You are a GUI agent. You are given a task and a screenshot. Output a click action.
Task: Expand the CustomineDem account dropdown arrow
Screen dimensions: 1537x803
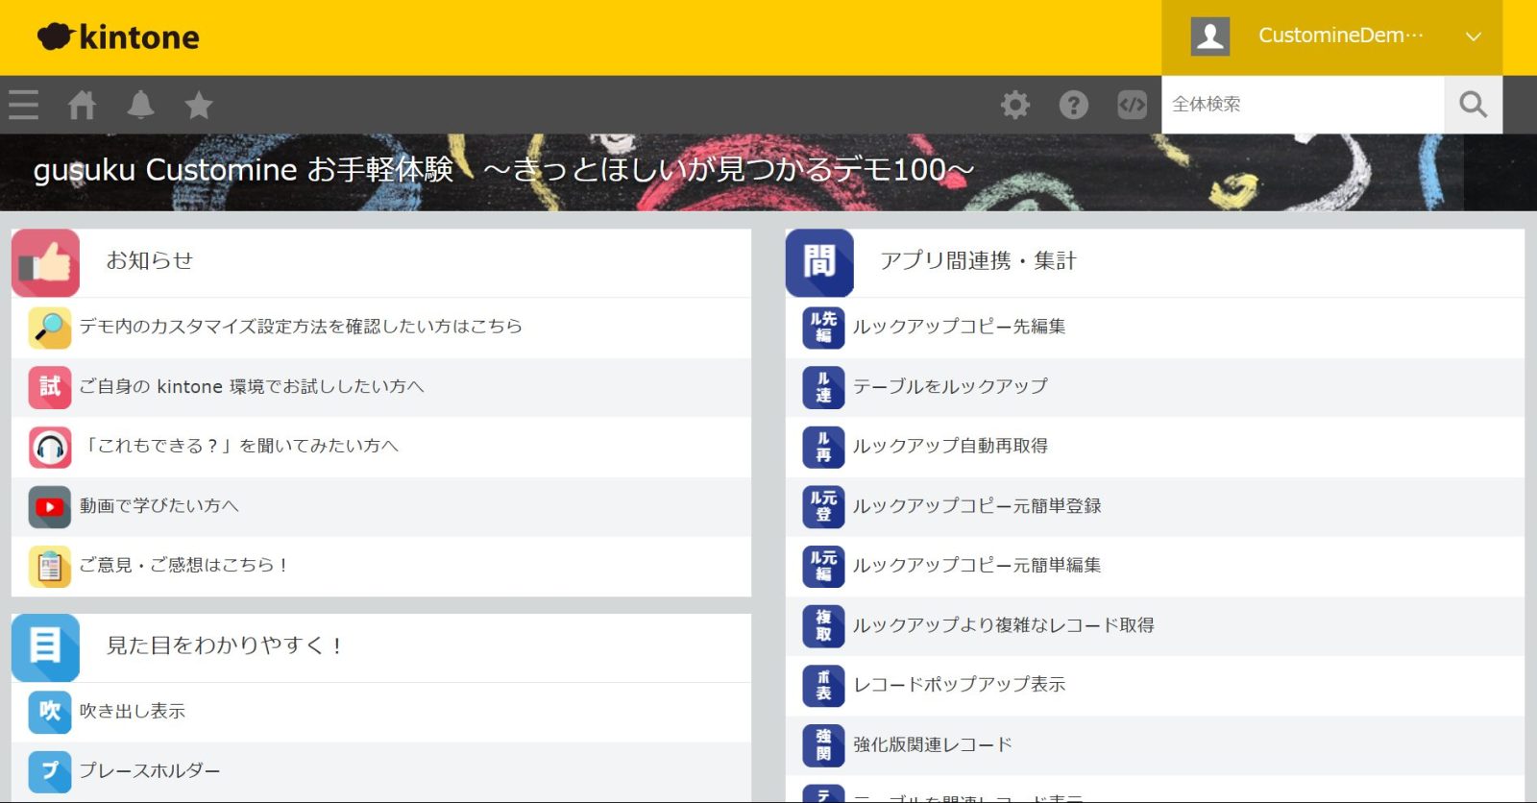[x=1473, y=36]
